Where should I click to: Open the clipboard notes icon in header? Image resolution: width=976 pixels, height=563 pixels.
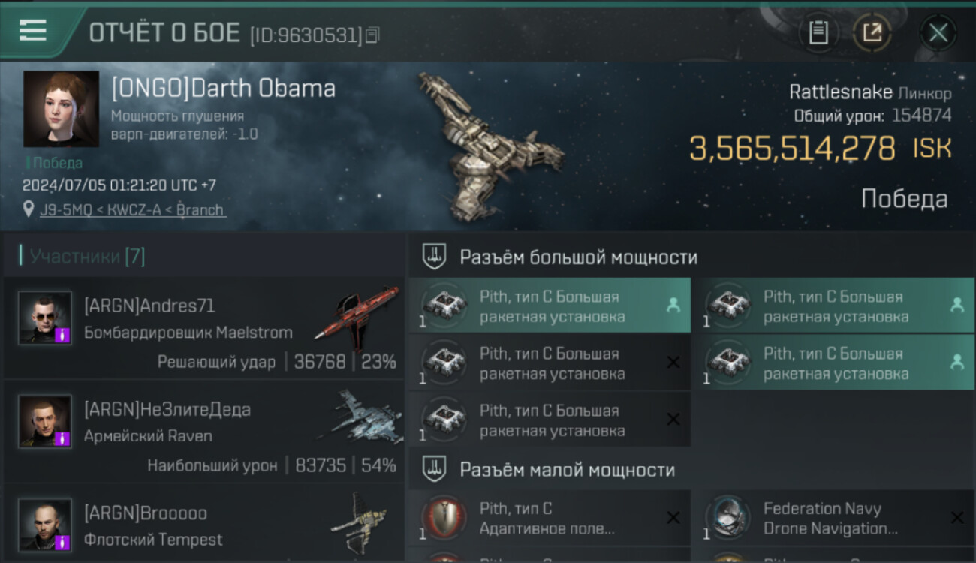pos(818,32)
